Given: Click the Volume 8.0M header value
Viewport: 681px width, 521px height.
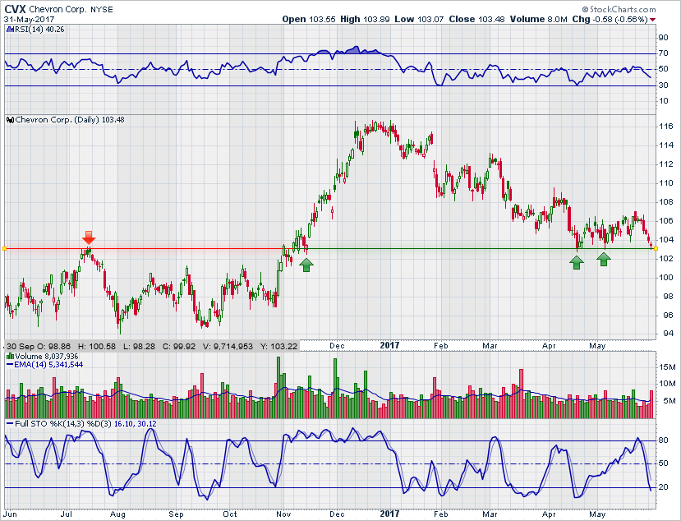Looking at the screenshot, I should [539, 19].
